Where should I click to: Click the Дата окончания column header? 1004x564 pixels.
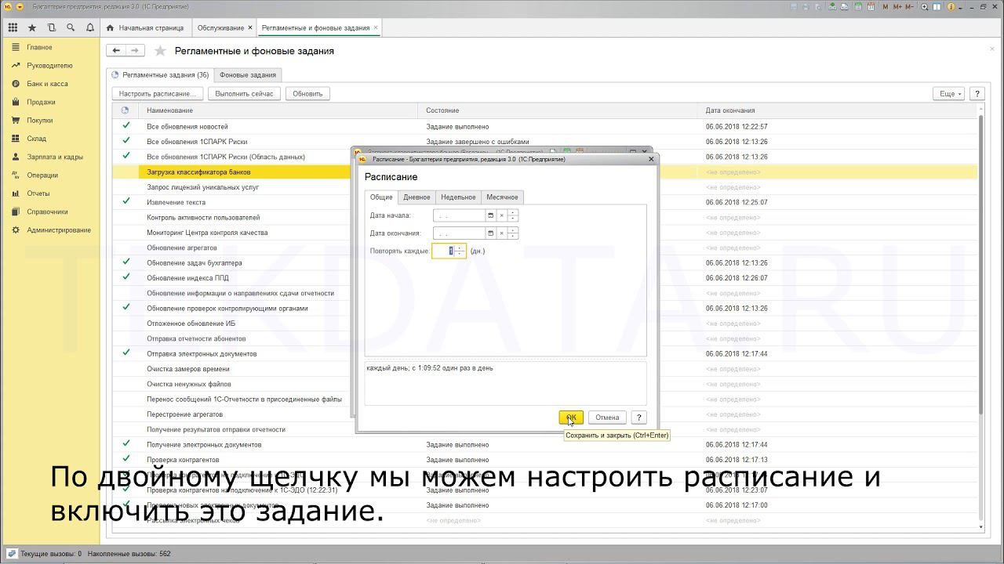point(838,110)
